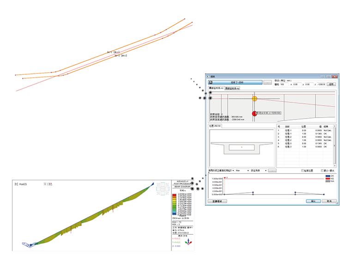Select row 2 in the results table
This screenshot has width=351, height=266.
pyautogui.click(x=305, y=134)
